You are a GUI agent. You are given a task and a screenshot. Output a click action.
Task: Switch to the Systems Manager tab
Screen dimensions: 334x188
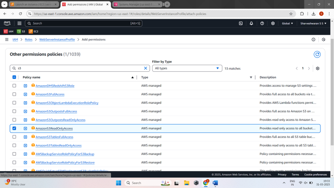coord(137,4)
